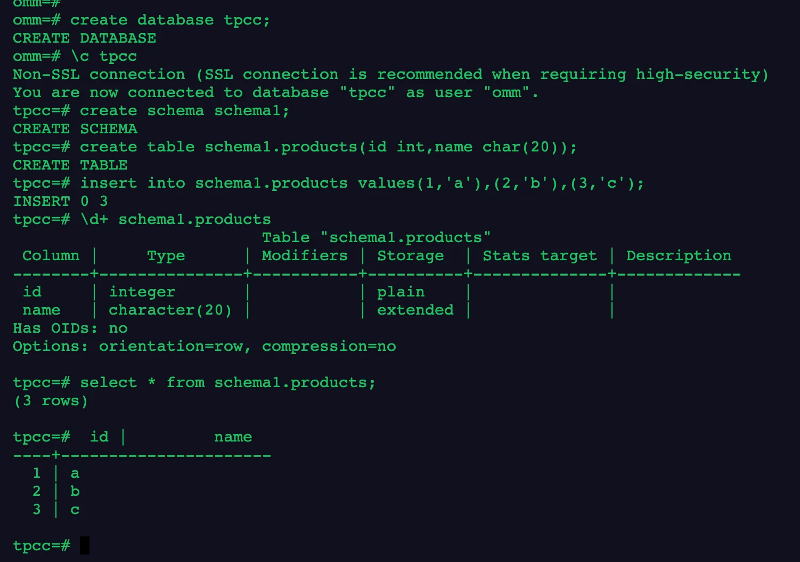The width and height of the screenshot is (800, 562).
Task: Click the '(3 rows)' result text
Action: point(51,401)
